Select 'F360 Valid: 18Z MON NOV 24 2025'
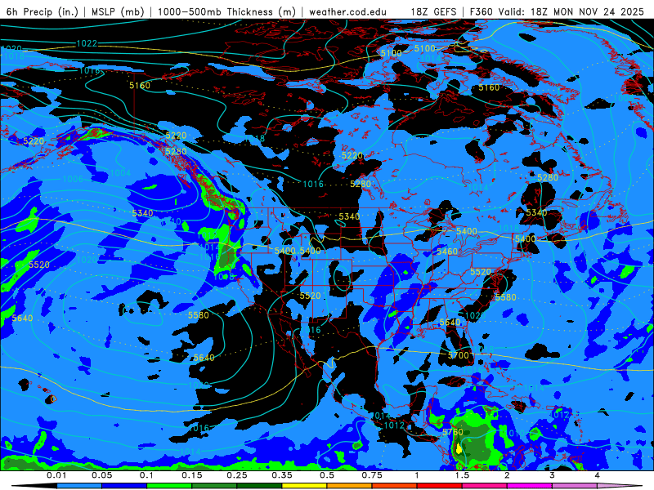The image size is (654, 490). (x=557, y=11)
